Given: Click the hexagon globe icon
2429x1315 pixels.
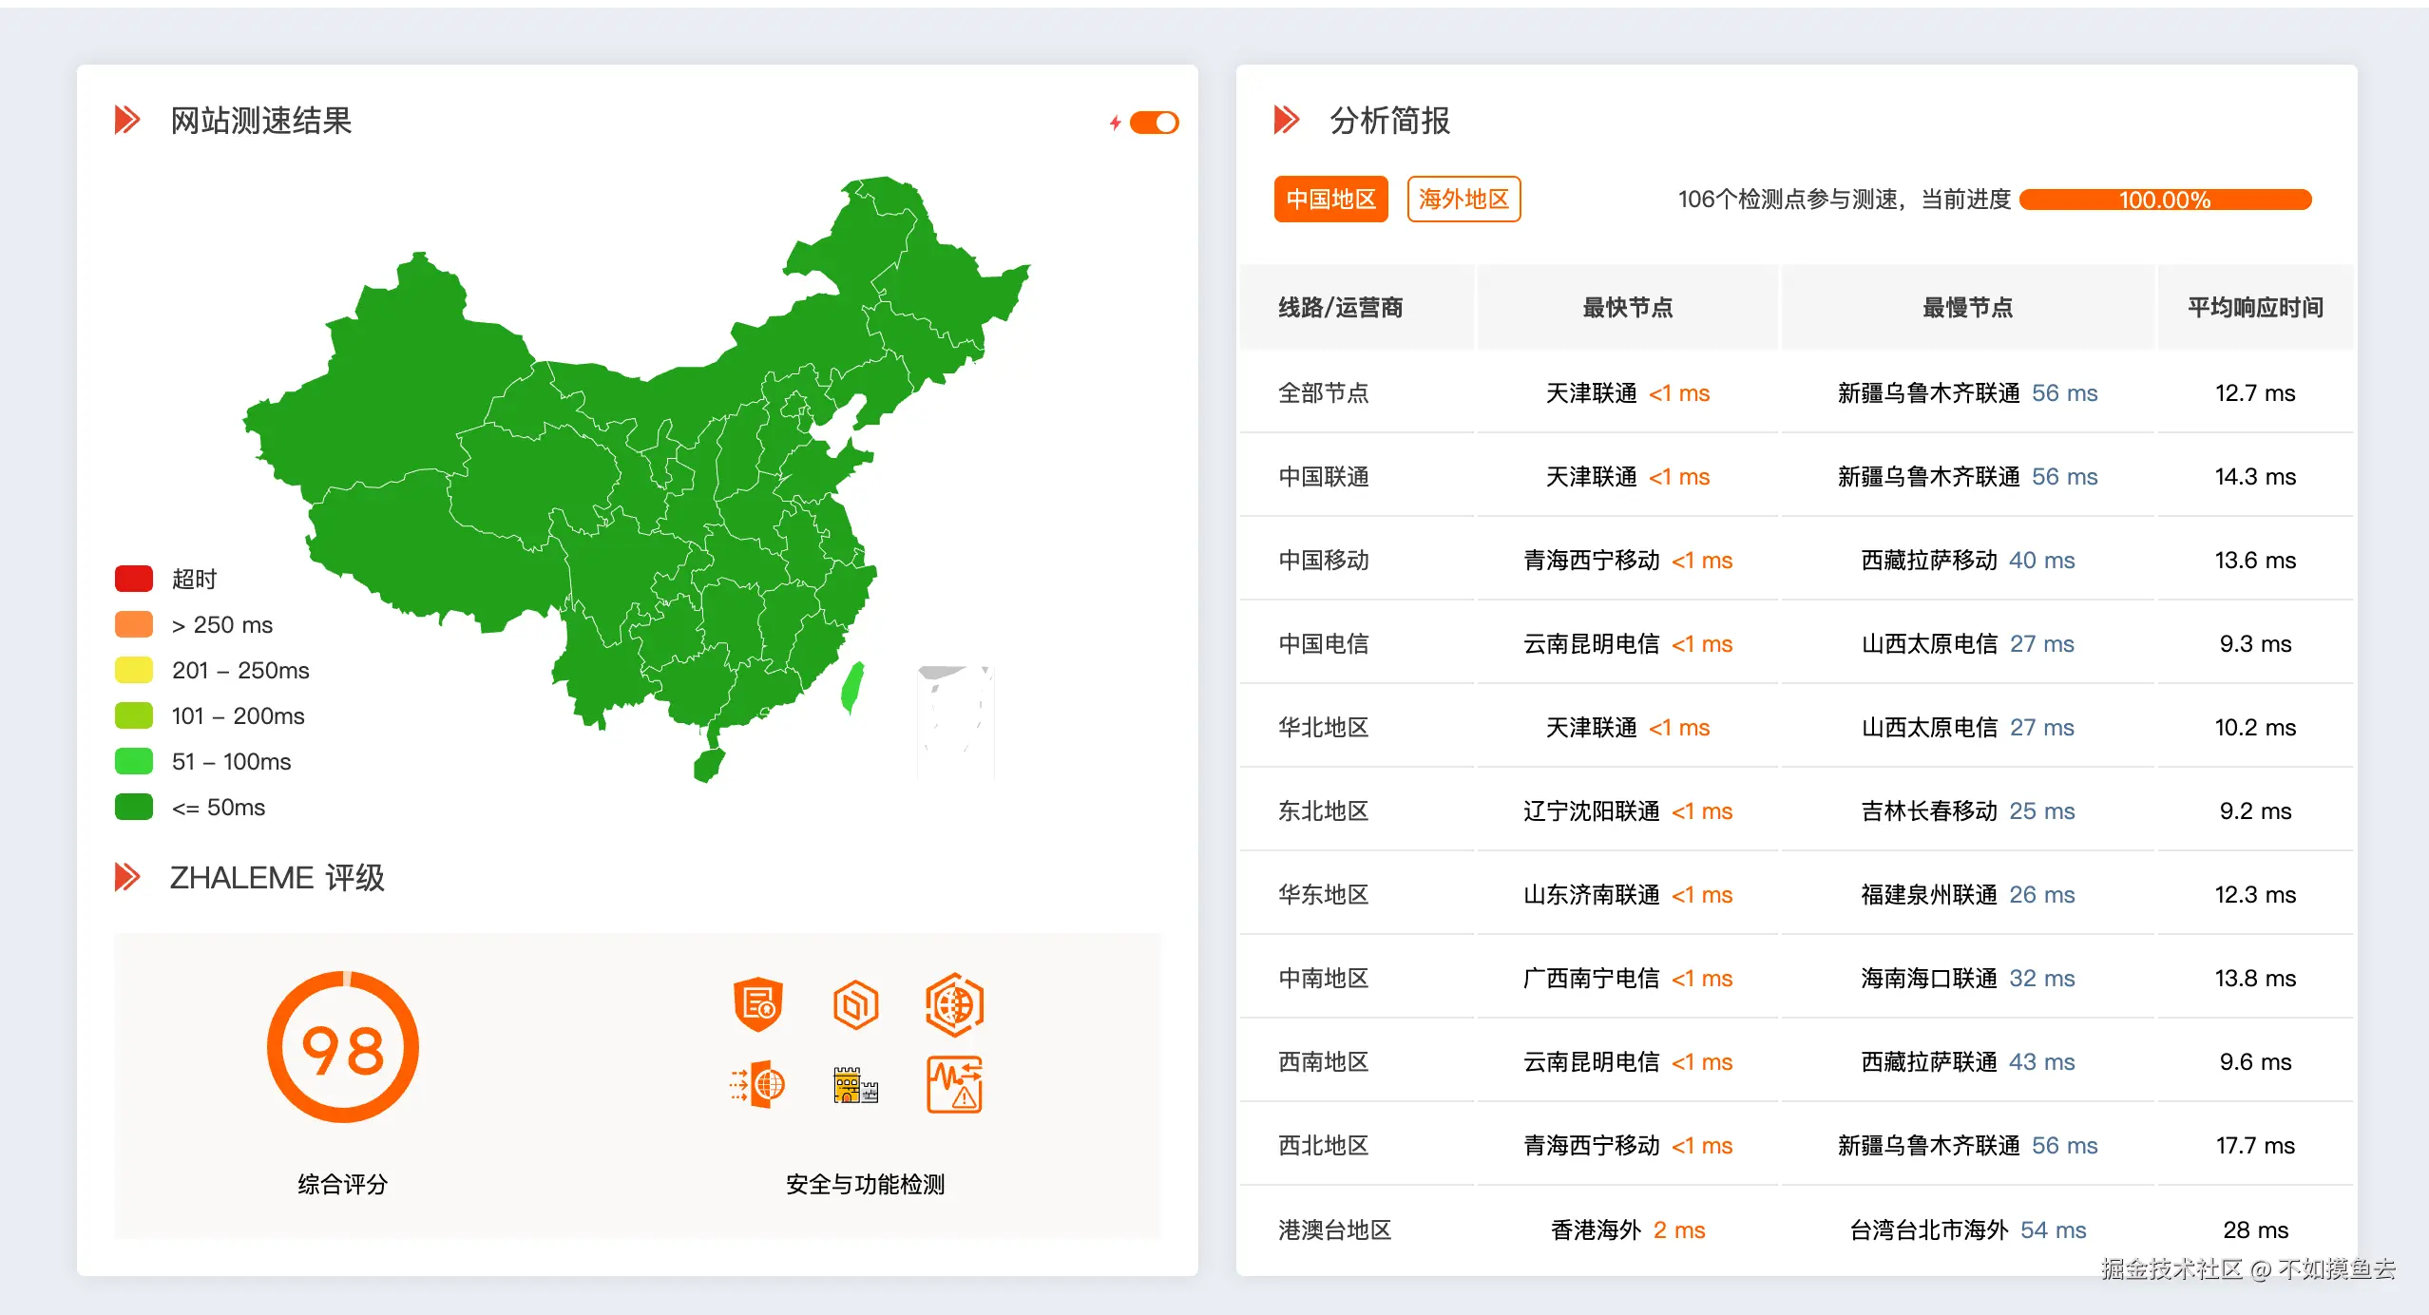Looking at the screenshot, I should point(954,1004).
